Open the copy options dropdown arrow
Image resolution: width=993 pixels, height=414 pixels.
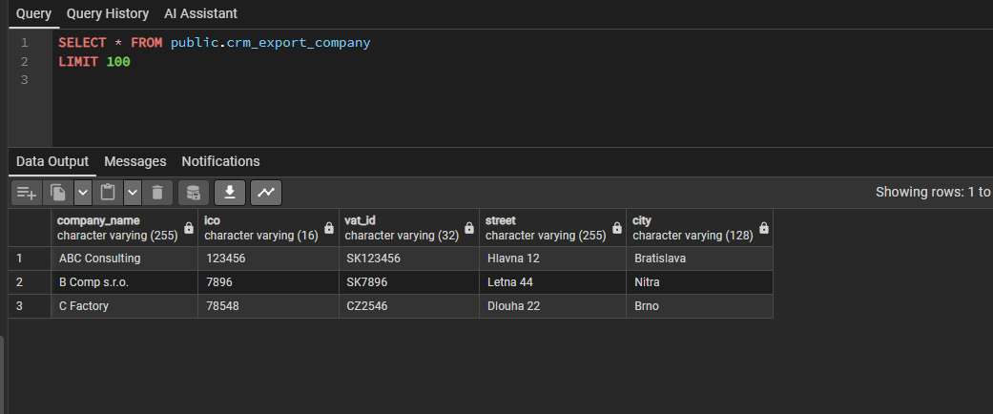click(x=83, y=193)
